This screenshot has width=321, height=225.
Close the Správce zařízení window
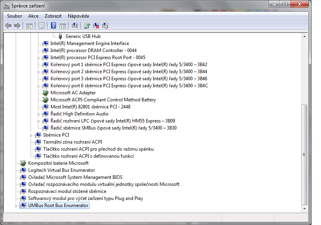299,4
